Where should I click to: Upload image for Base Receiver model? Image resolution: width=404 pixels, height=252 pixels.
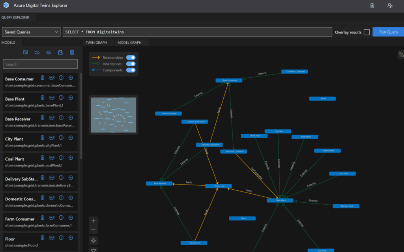pyautogui.click(x=52, y=118)
